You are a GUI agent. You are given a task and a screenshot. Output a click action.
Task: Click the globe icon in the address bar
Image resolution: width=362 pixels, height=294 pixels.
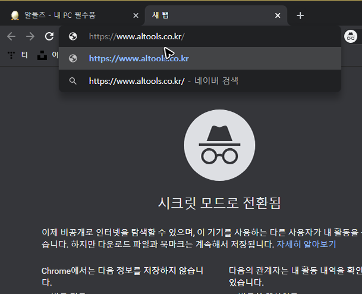pyautogui.click(x=73, y=36)
